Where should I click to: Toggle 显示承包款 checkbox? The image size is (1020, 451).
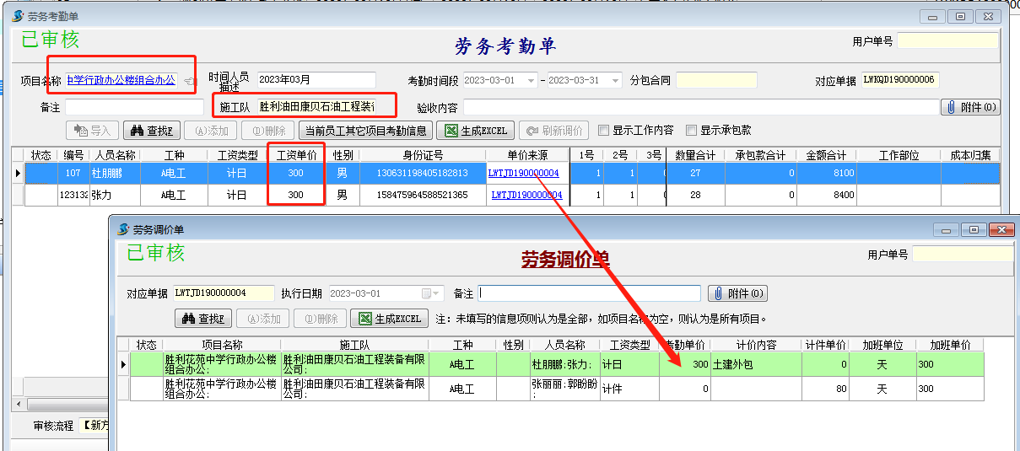pos(692,131)
